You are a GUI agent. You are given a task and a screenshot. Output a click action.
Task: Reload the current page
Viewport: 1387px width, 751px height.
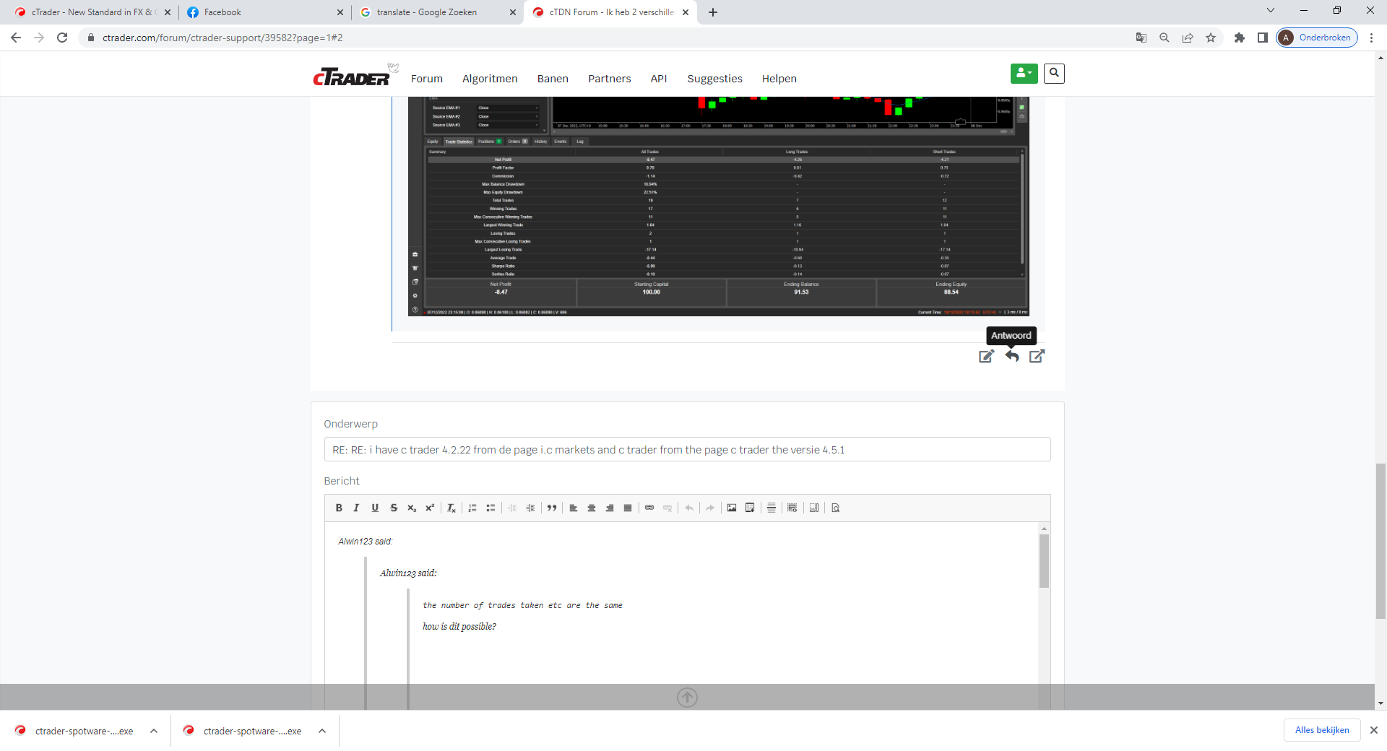pyautogui.click(x=62, y=38)
